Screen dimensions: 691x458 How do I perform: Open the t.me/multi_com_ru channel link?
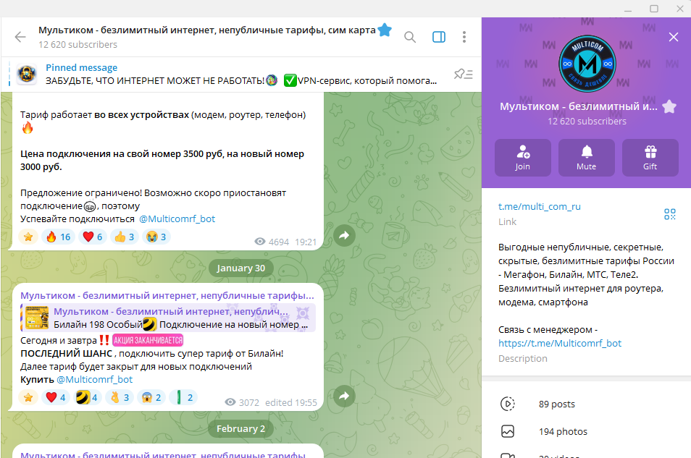tap(540, 206)
